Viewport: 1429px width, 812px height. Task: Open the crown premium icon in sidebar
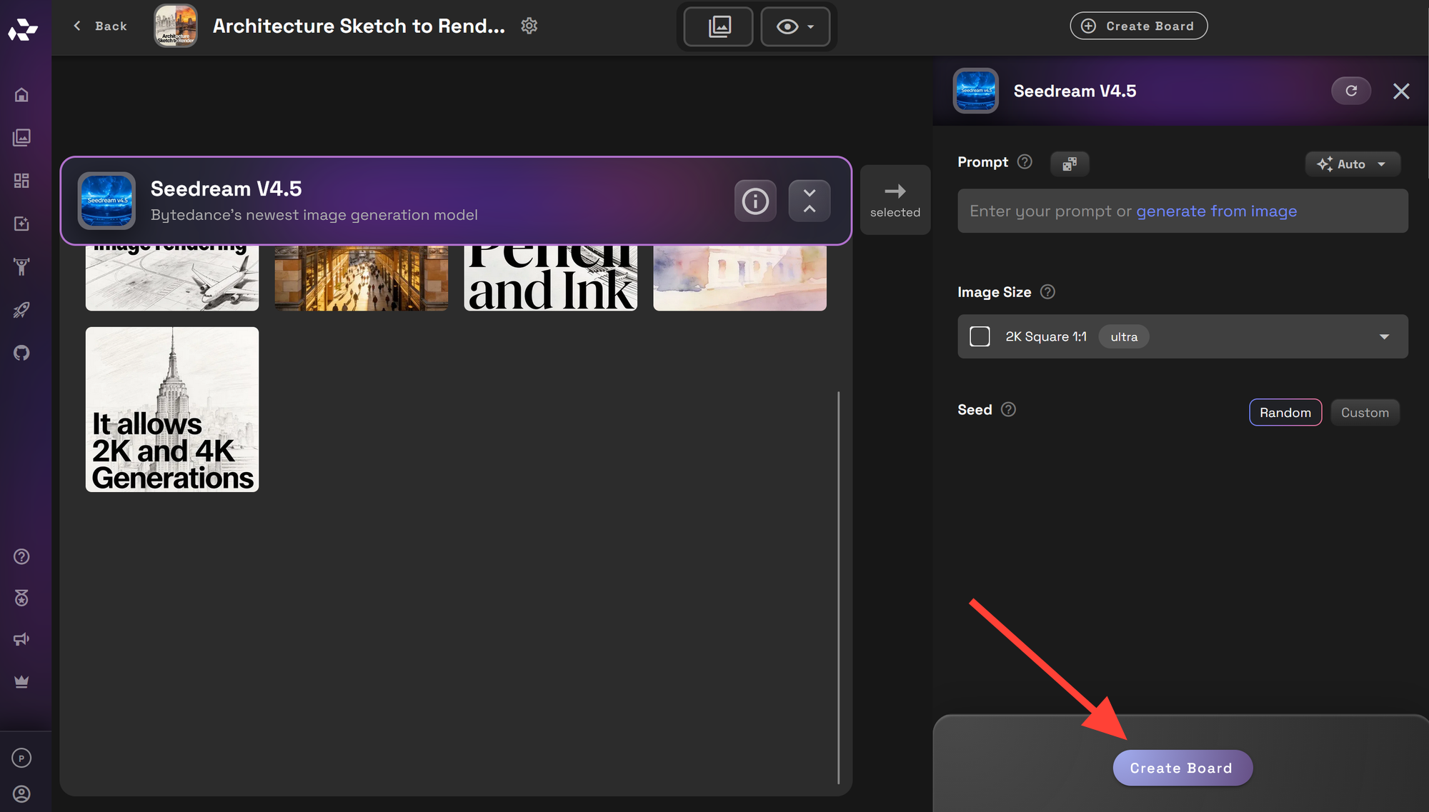(21, 681)
